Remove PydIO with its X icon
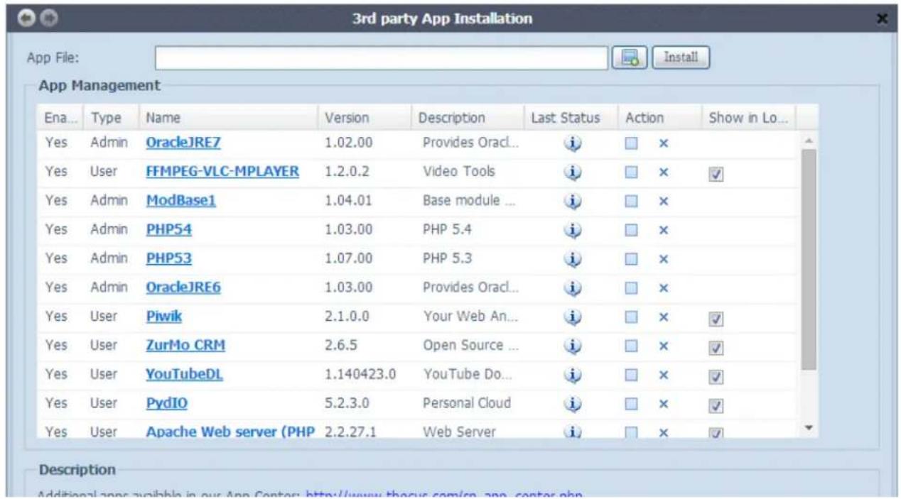Viewport: 901px width, 499px height. 664,405
